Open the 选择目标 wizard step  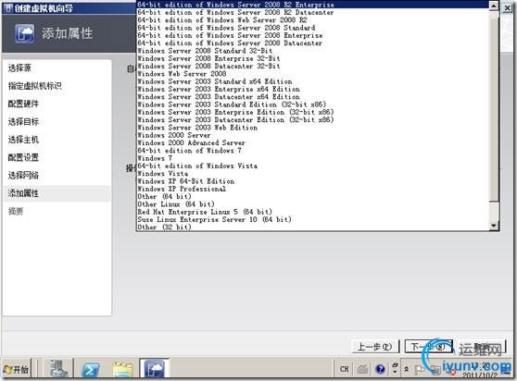[x=23, y=122]
